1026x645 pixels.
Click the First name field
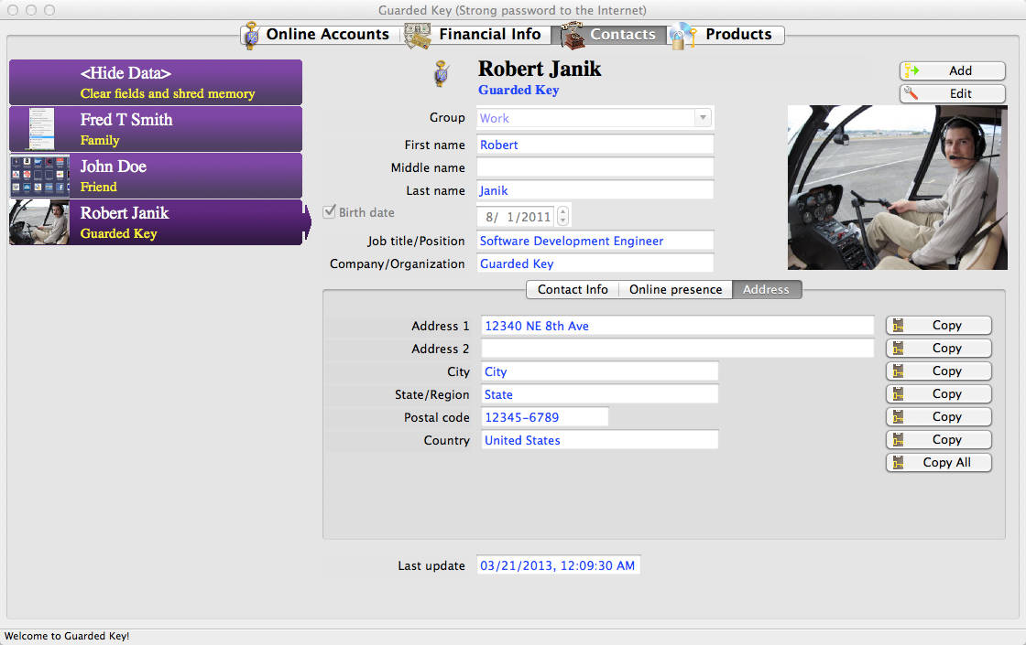(x=595, y=145)
